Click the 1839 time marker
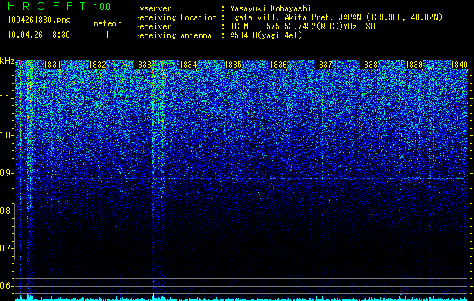Screen dimensions: 474x301 pos(414,65)
